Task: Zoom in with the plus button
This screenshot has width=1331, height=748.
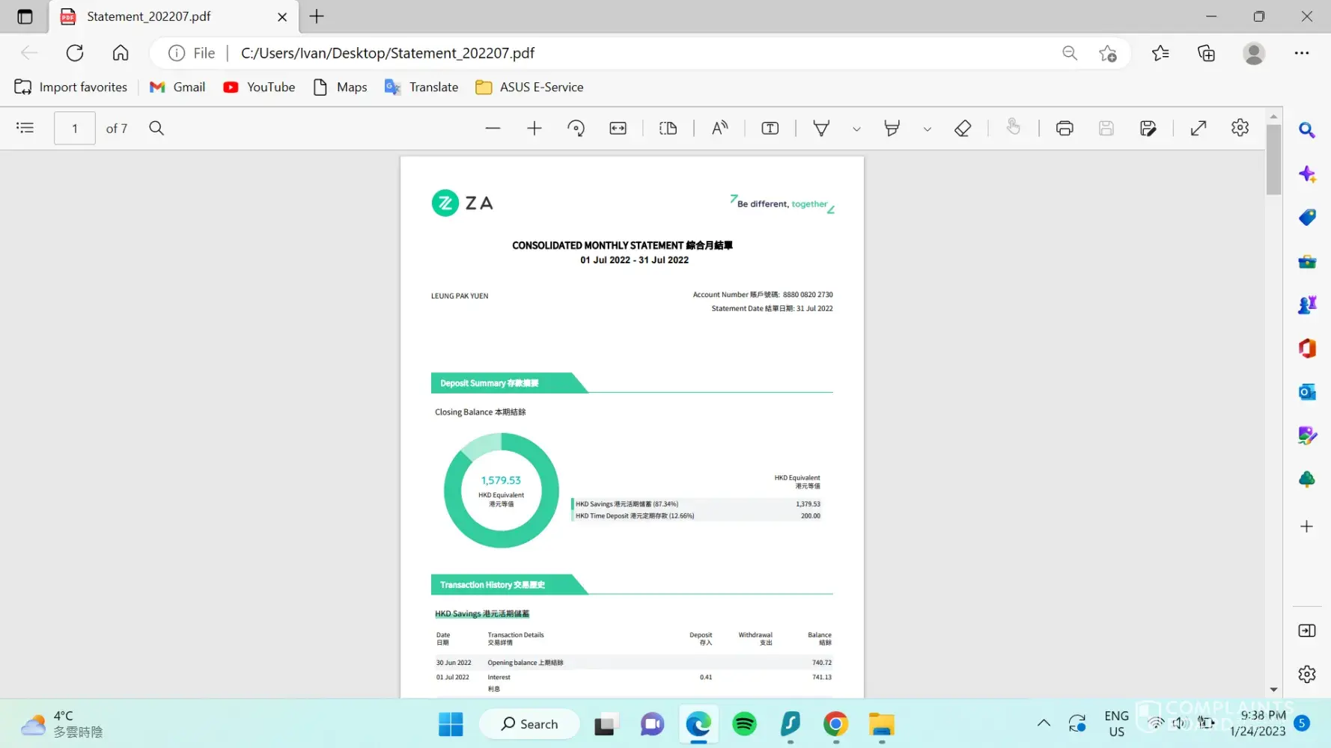Action: 534,128
